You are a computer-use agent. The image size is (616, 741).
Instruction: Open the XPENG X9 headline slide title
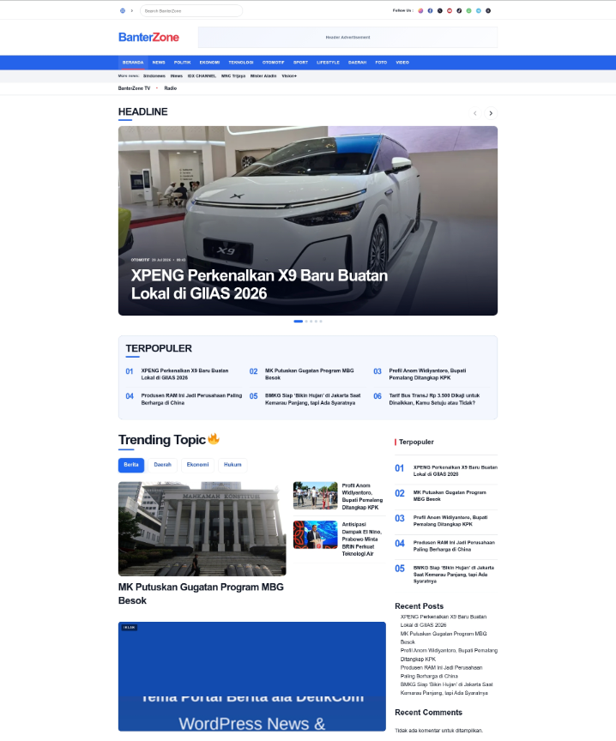(x=259, y=285)
